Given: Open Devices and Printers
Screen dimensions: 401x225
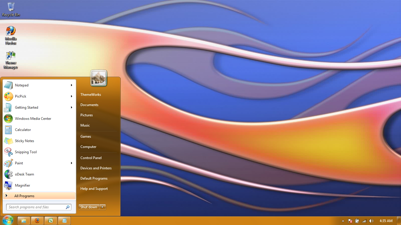Looking at the screenshot, I should click(x=96, y=168).
